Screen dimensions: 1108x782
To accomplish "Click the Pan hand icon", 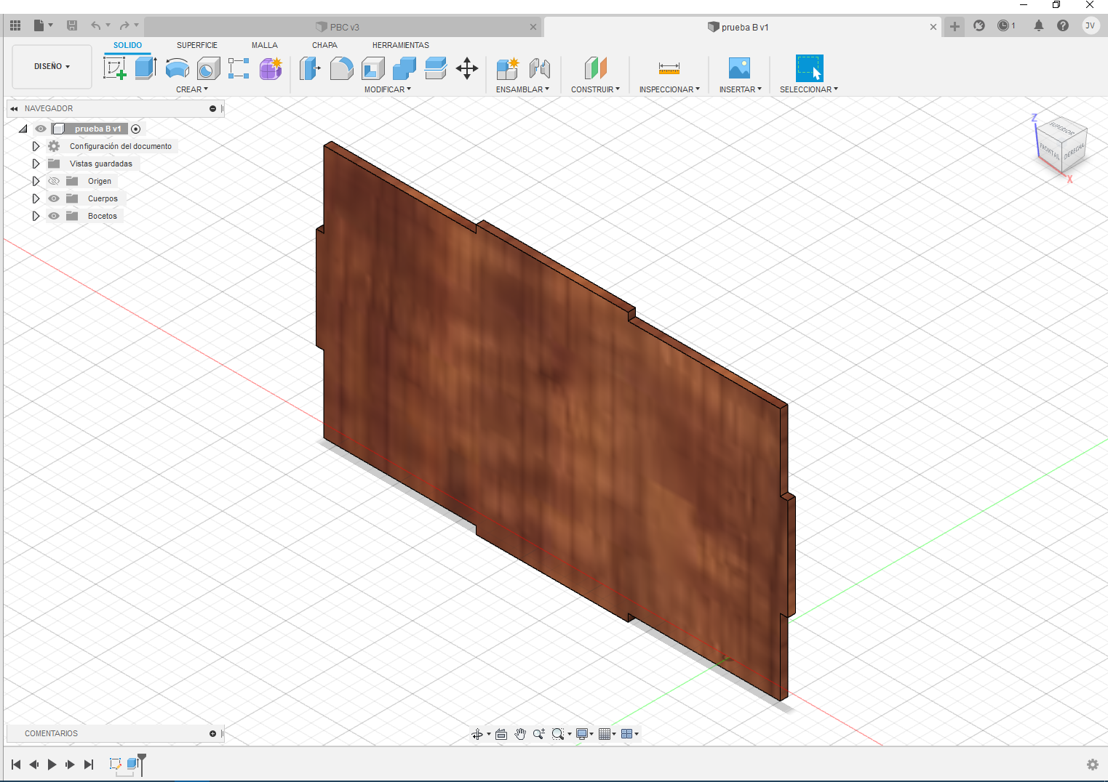I will click(520, 734).
